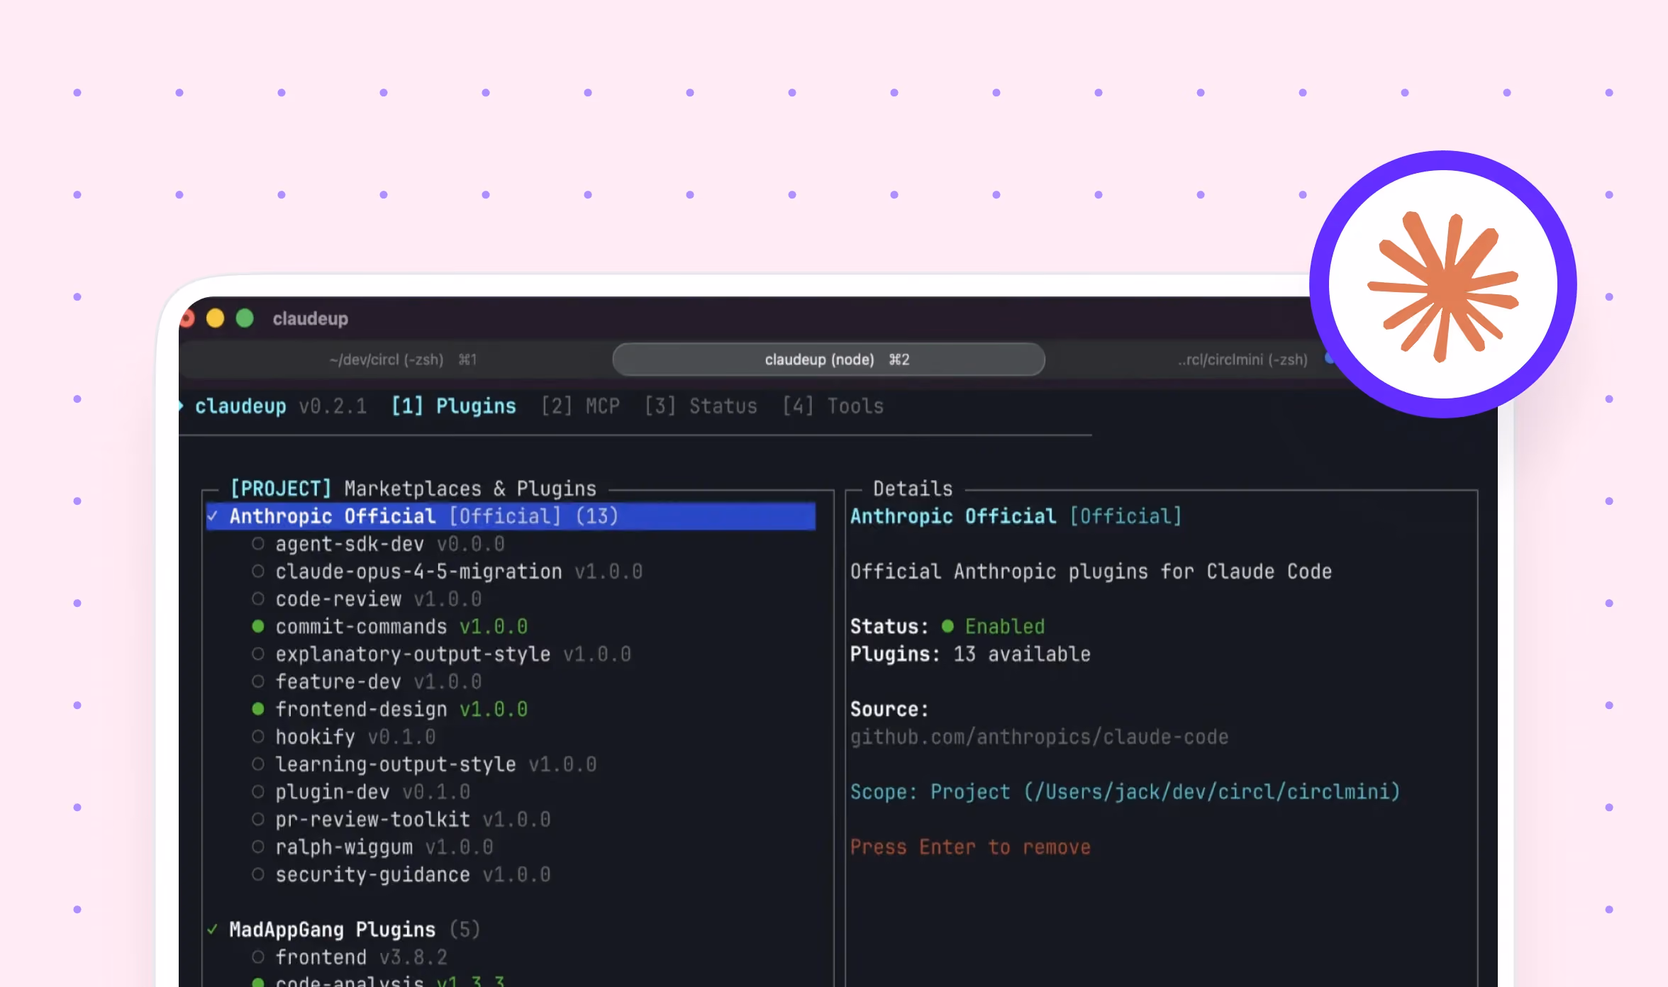Switch to the [1] Plugins tab
The image size is (1668, 987).
coord(454,406)
